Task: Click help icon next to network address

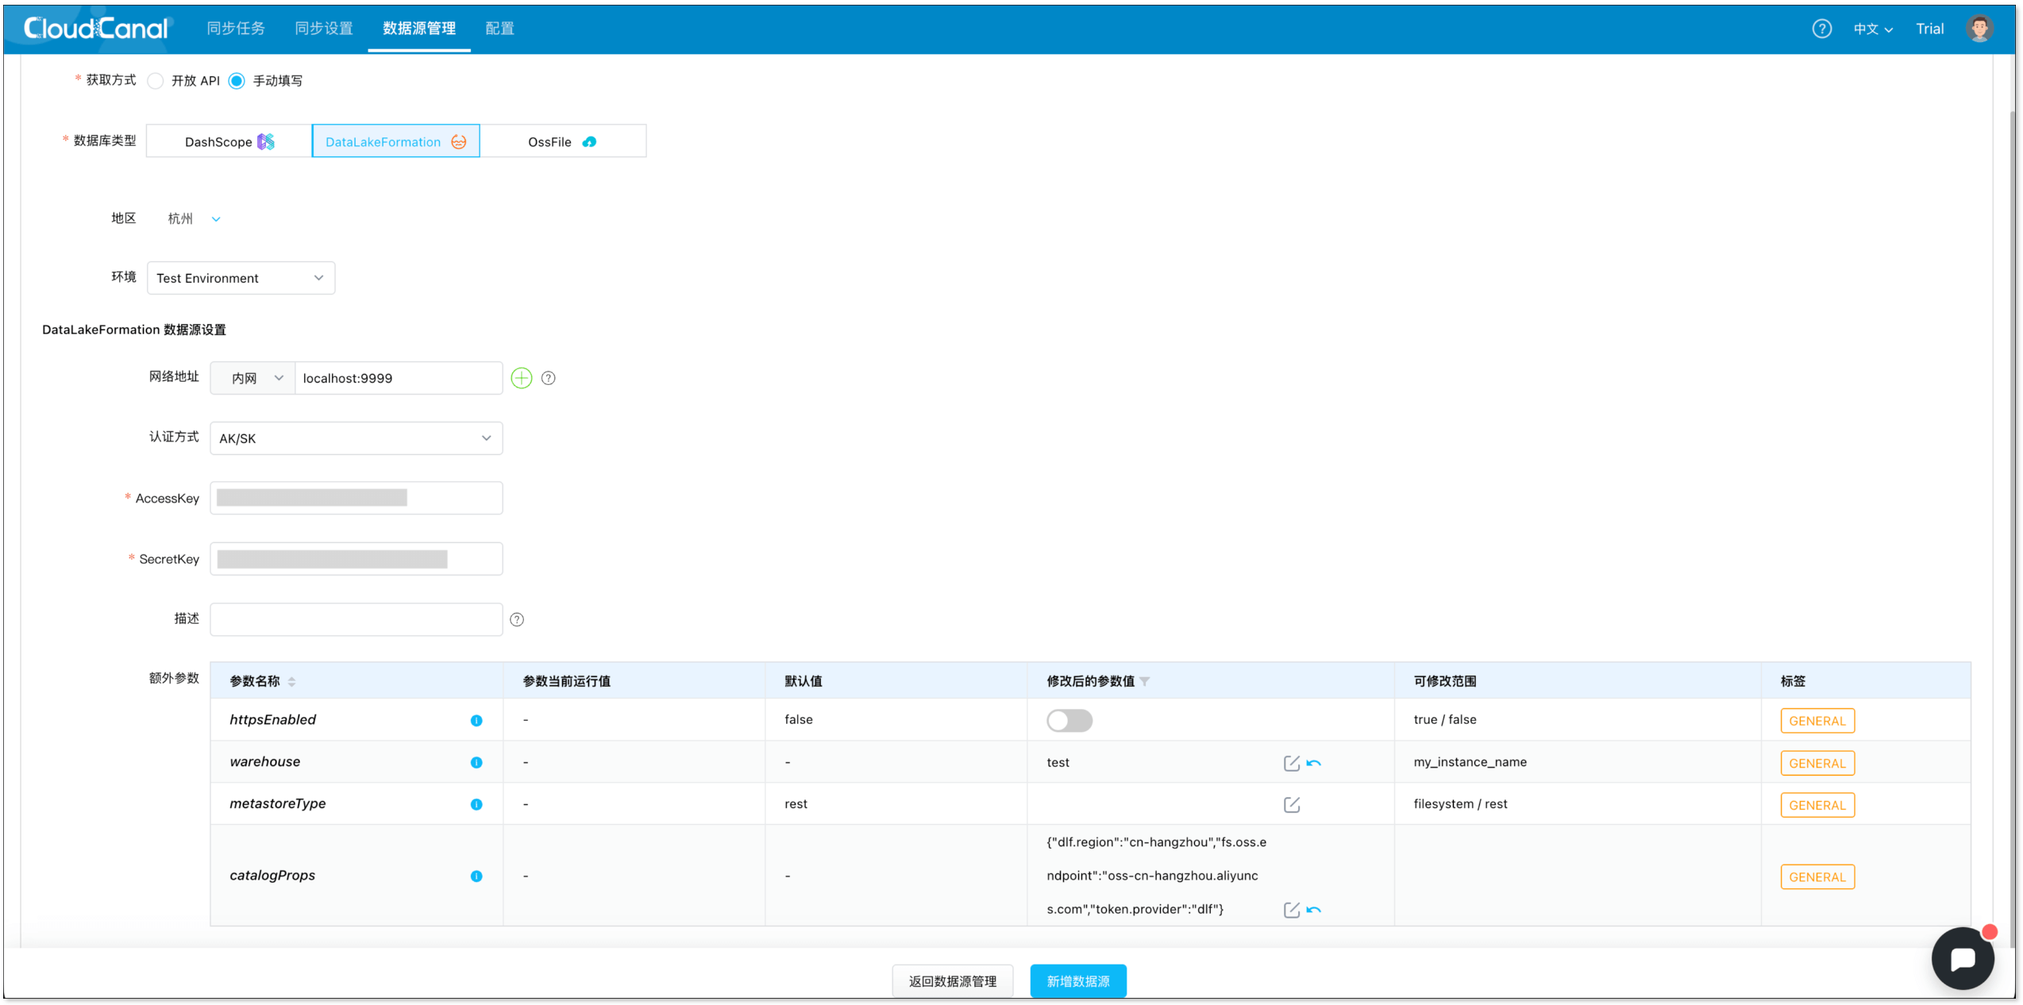Action: click(x=548, y=378)
